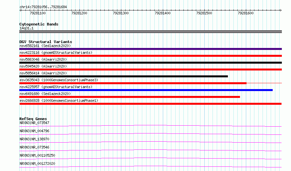Click ruler position label 79281100
Screen dimensions: 291x171
38,13
